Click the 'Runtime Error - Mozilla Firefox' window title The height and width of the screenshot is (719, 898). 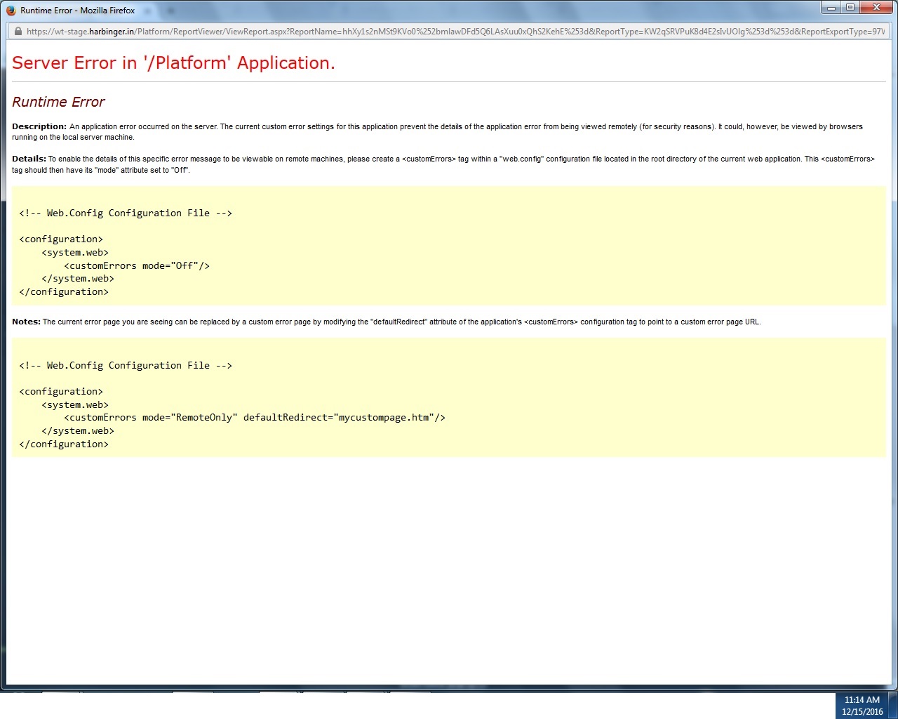[x=77, y=11]
